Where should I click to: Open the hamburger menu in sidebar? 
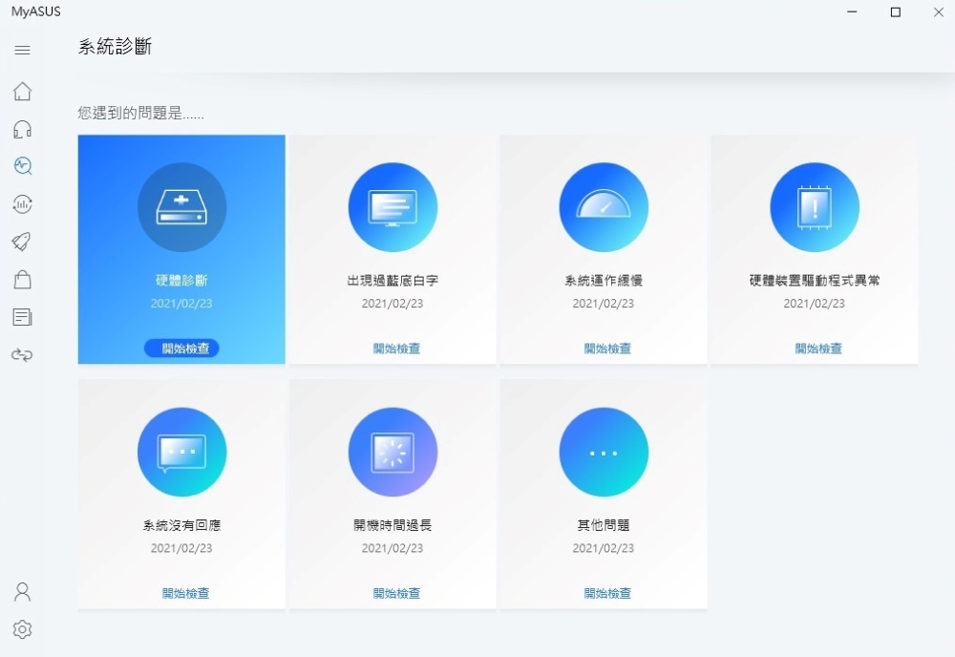(x=22, y=50)
